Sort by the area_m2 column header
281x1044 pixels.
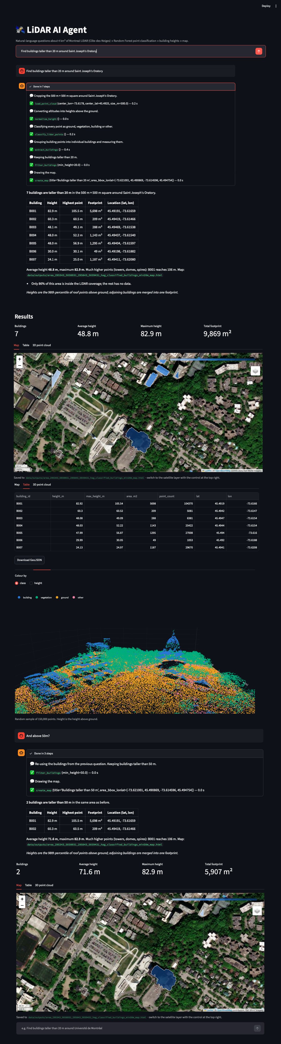(x=141, y=496)
